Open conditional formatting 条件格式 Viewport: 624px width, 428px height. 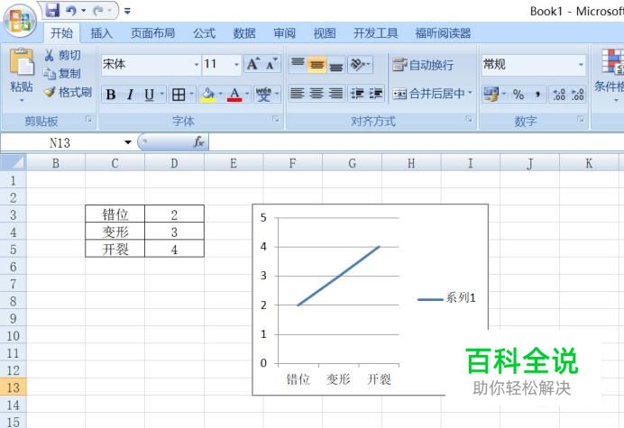610,76
